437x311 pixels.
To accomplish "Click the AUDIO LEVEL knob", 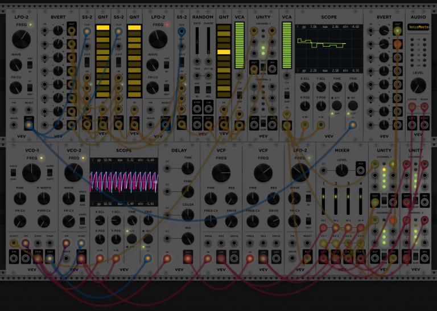I will 418,85.
